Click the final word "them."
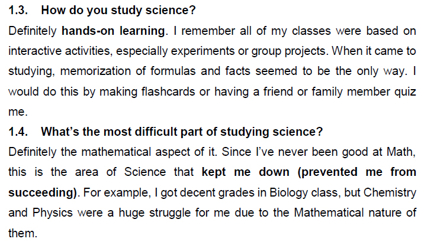 click(x=20, y=233)
